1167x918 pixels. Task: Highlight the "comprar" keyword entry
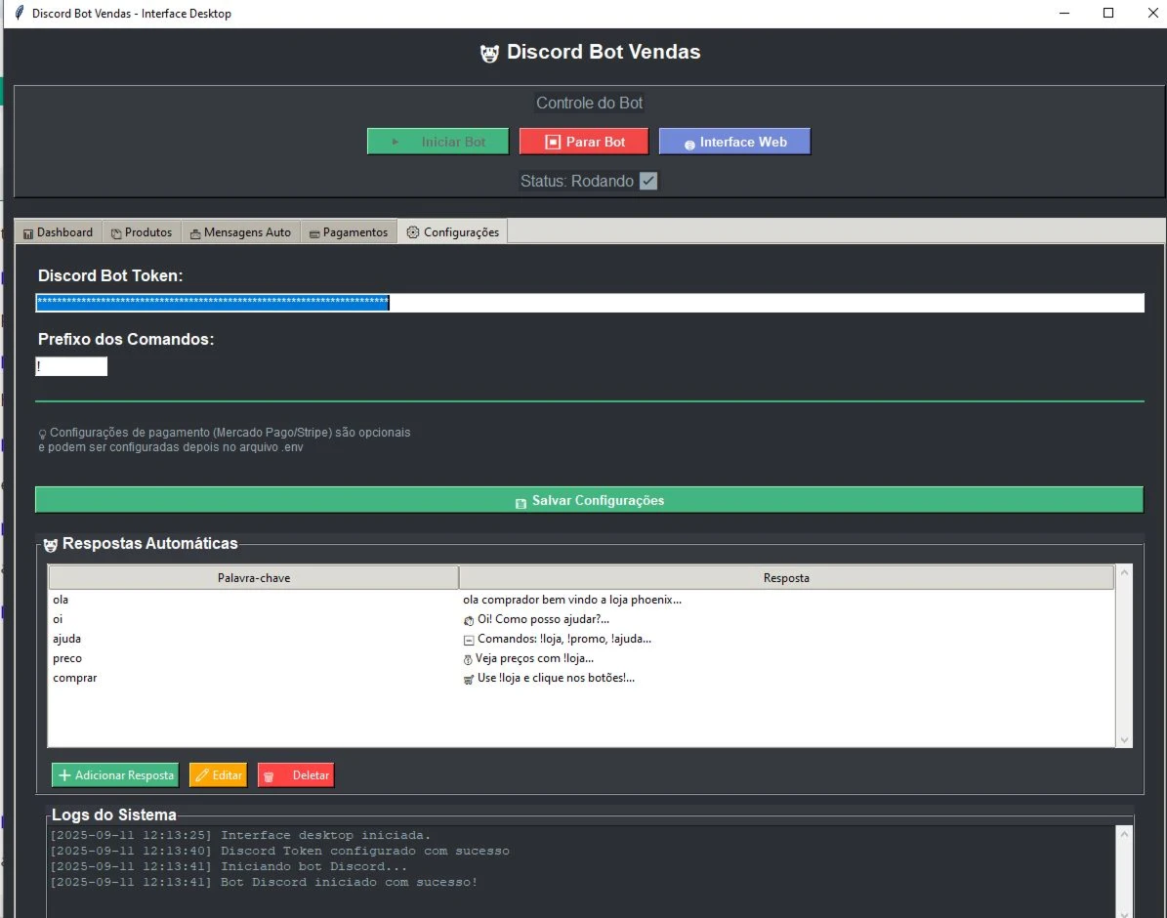(x=74, y=678)
